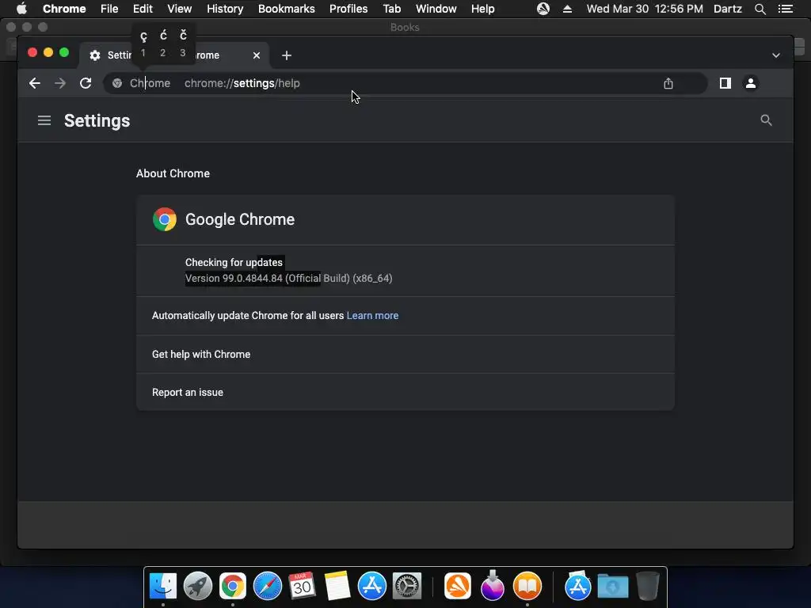Open the Profiles menu
This screenshot has width=811, height=608.
(x=348, y=9)
